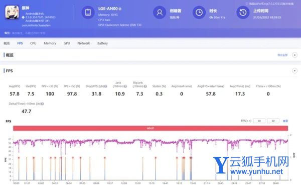Click the help icon beside BigJank (/10min)
301x185 pixels.
click(145, 86)
